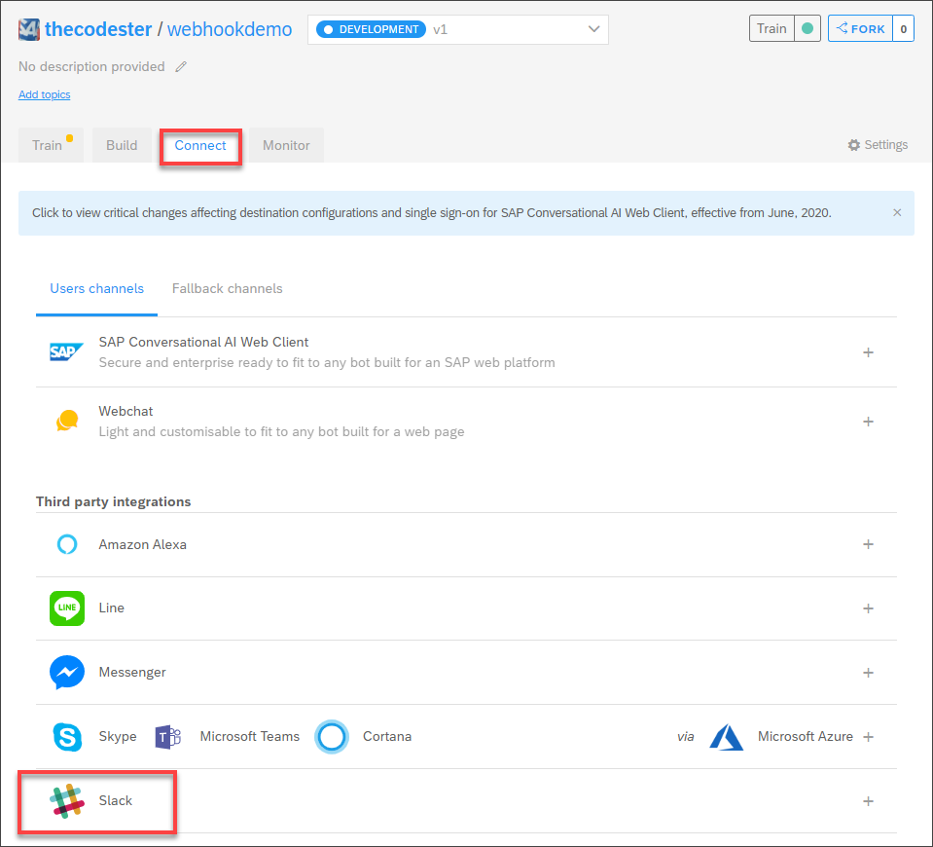Screen dimensions: 933x847
Task: Click the green training status indicator
Action: click(x=807, y=28)
